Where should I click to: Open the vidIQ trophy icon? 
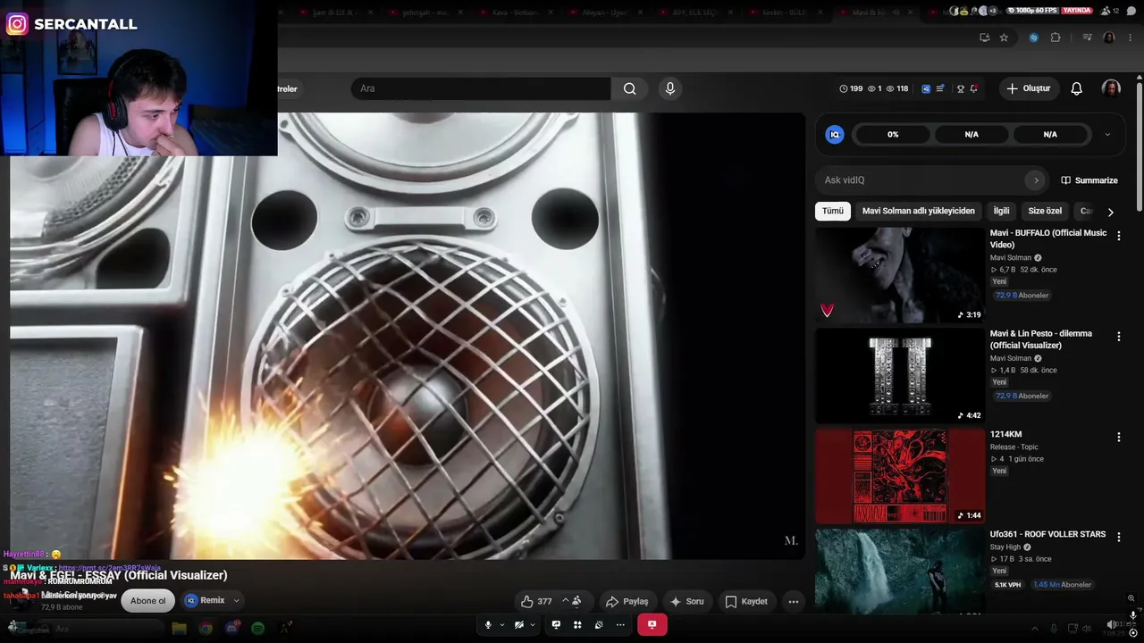(x=961, y=88)
